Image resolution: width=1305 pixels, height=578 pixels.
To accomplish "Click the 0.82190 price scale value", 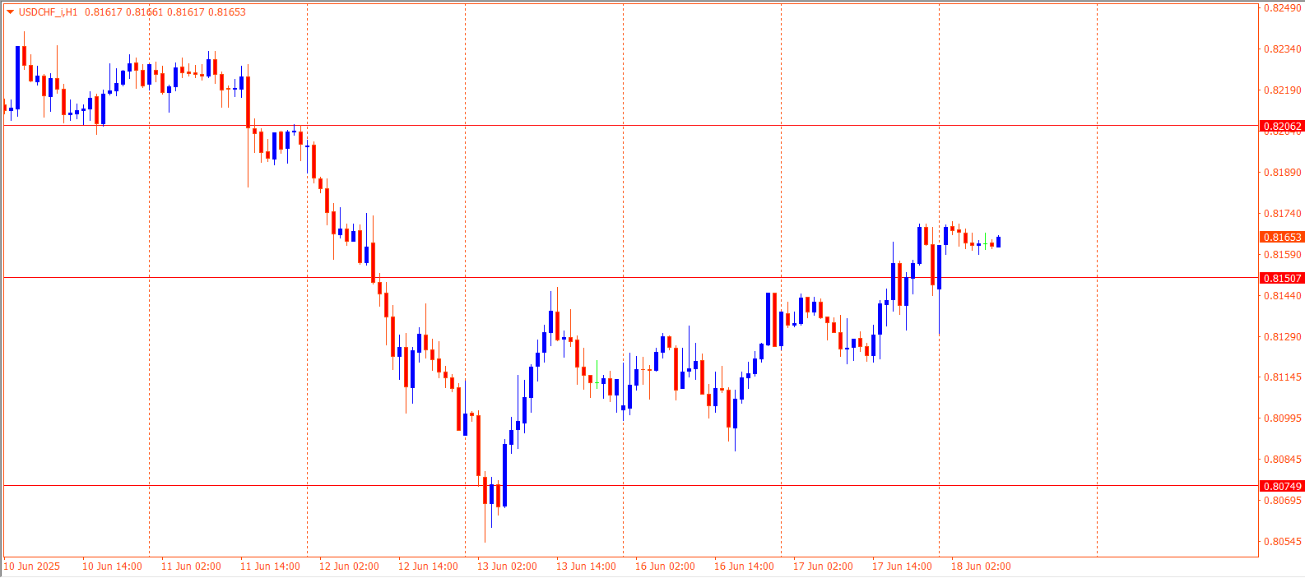I will pyautogui.click(x=1283, y=90).
